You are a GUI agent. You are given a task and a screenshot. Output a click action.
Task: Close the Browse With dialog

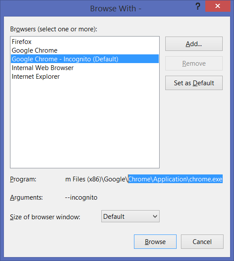click(218, 6)
